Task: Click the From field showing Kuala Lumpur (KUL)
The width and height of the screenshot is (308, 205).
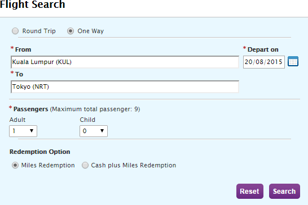Action: click(x=125, y=62)
